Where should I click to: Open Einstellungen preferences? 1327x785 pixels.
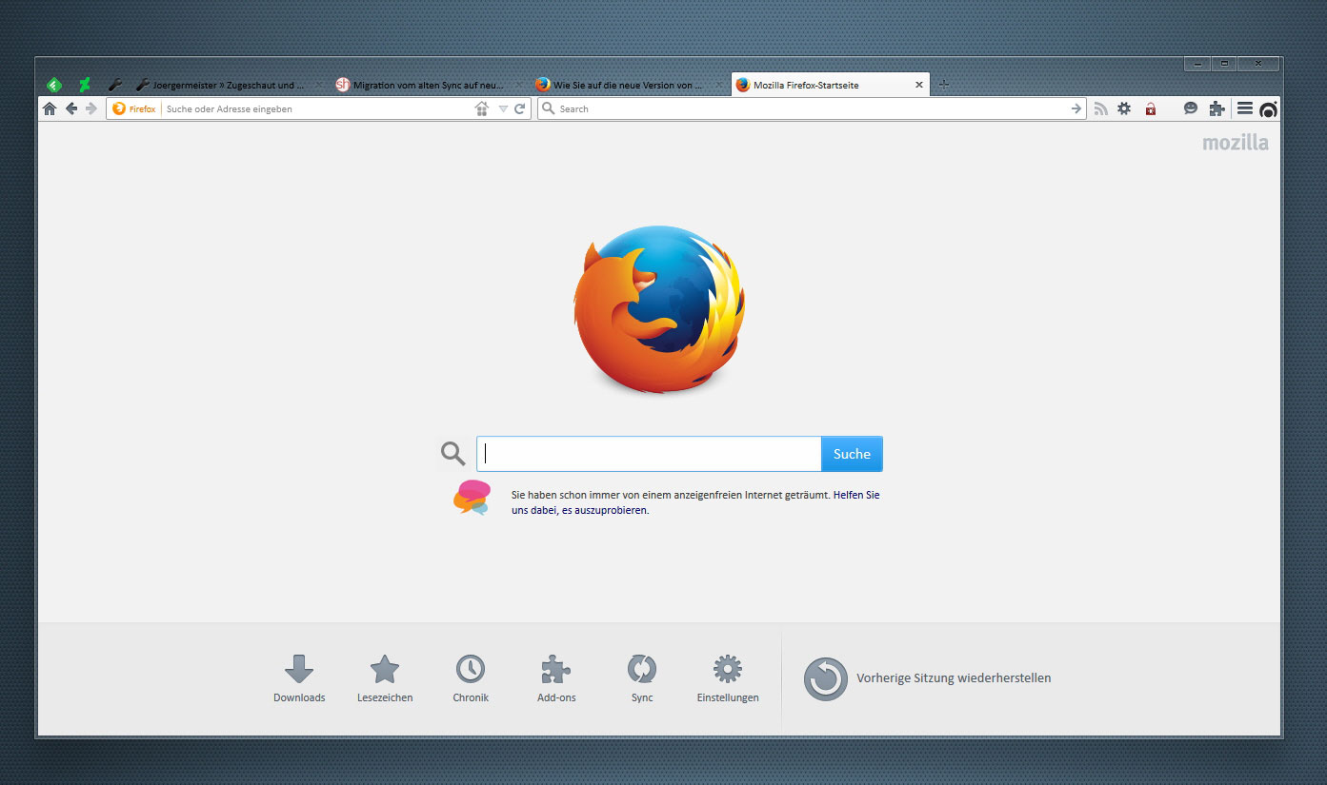(x=728, y=678)
